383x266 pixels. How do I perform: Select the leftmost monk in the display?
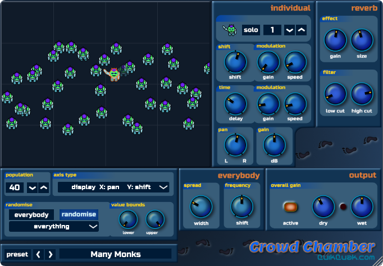[7, 98]
